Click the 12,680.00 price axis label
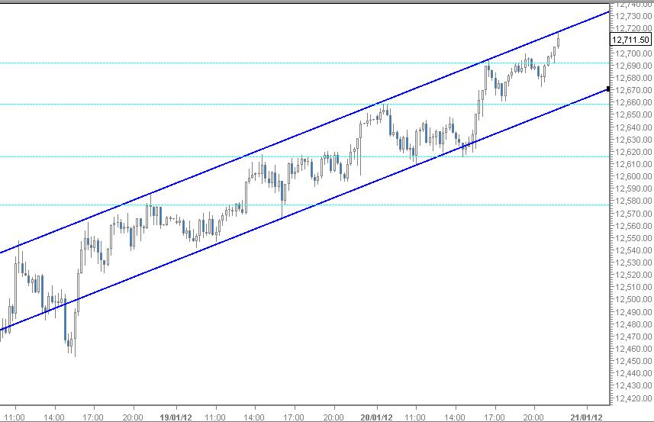The width and height of the screenshot is (654, 422). (633, 78)
